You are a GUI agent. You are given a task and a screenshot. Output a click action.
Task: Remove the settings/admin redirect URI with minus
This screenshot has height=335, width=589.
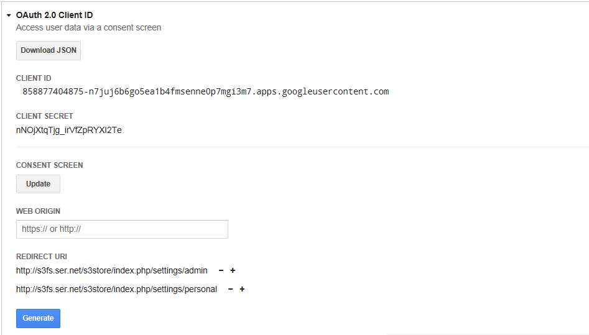click(x=221, y=270)
